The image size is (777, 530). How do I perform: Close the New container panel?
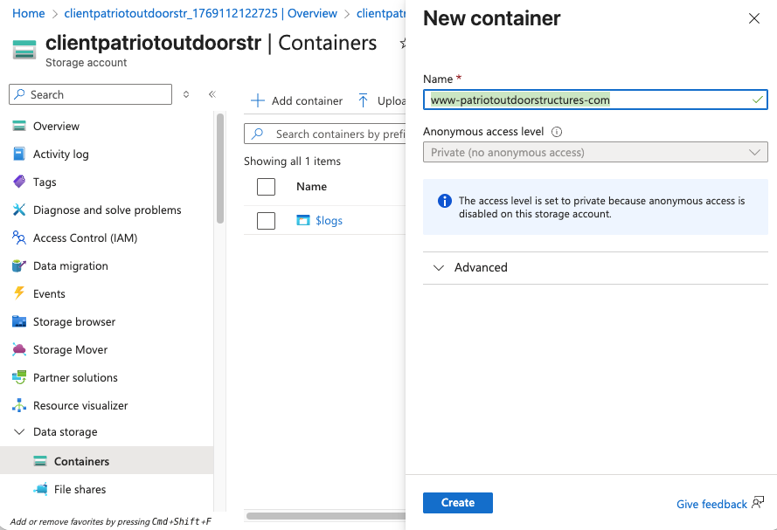pos(754,18)
